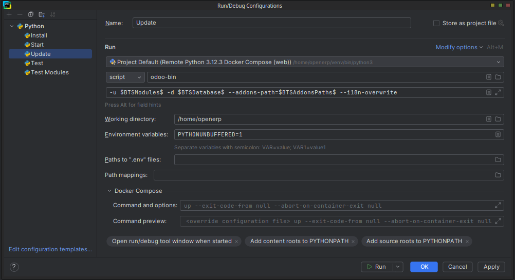Edit environment variables via list icon
The width and height of the screenshot is (515, 280).
[498, 134]
